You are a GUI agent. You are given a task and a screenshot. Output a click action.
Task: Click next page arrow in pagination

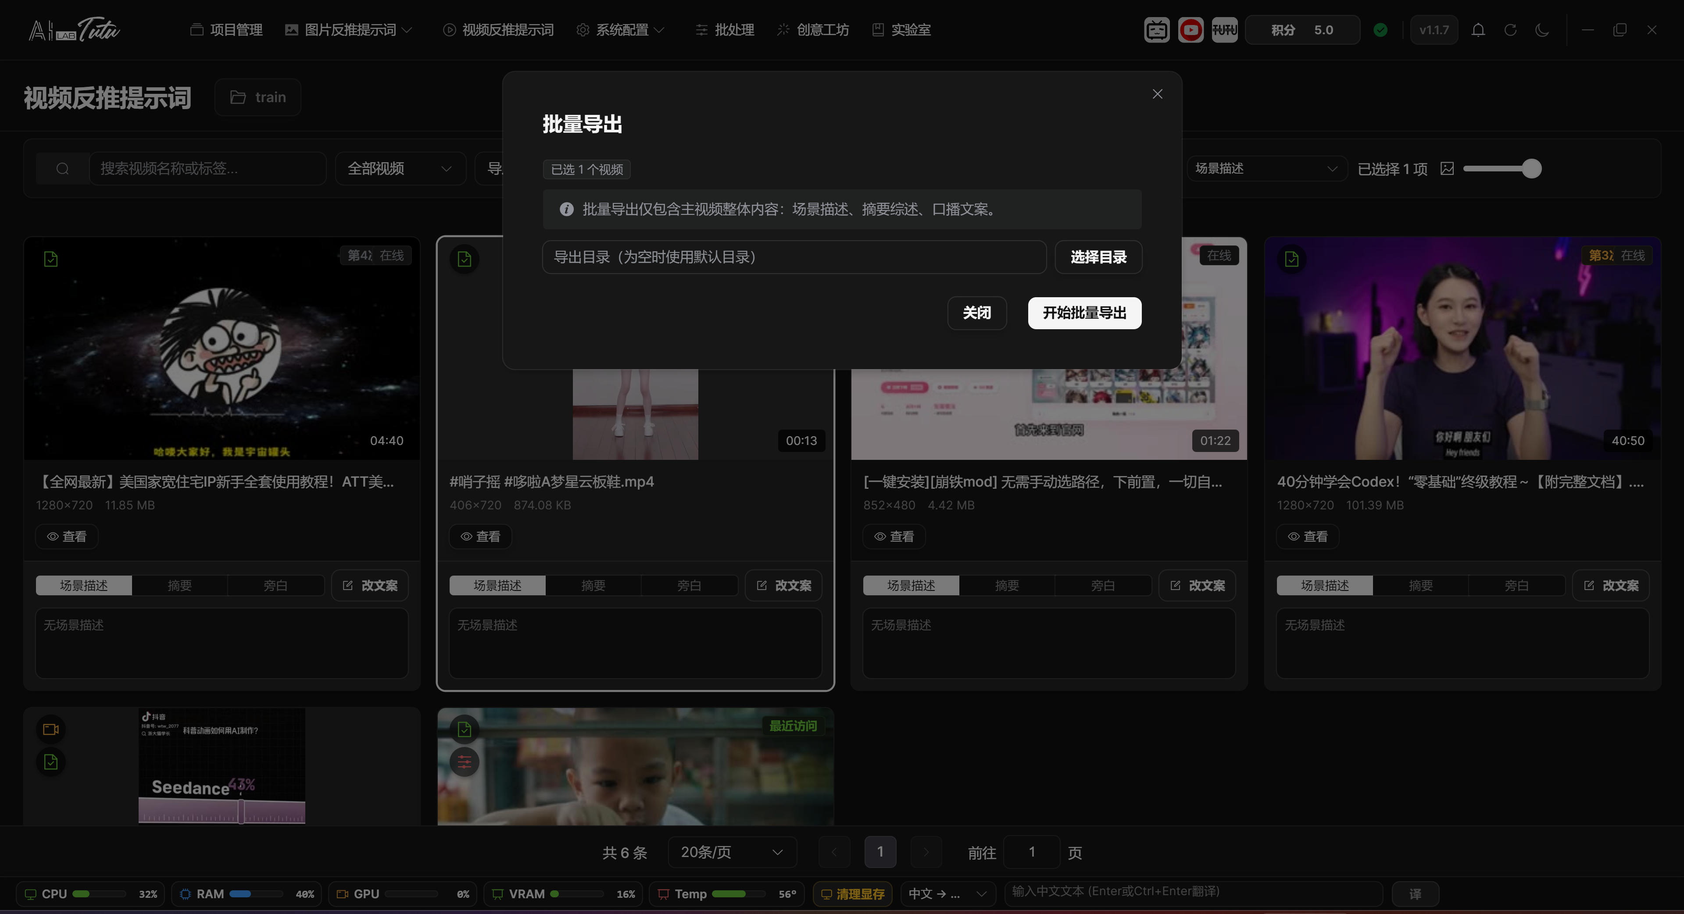point(926,852)
